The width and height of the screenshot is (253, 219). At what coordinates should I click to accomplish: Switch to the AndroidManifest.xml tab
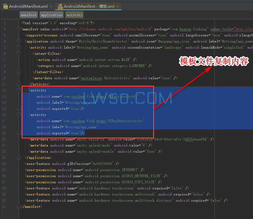tap(28, 6)
